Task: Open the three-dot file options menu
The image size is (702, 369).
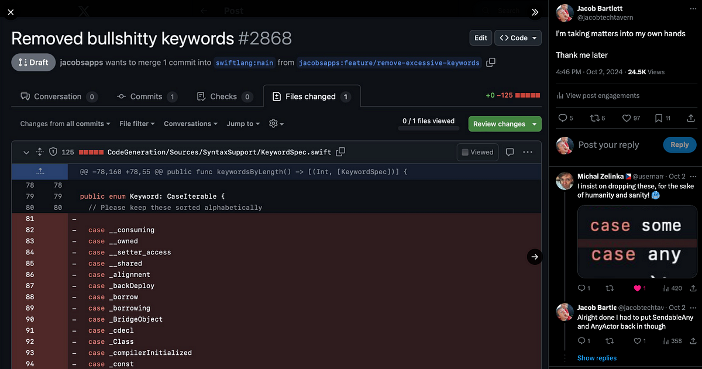Action: (x=528, y=152)
